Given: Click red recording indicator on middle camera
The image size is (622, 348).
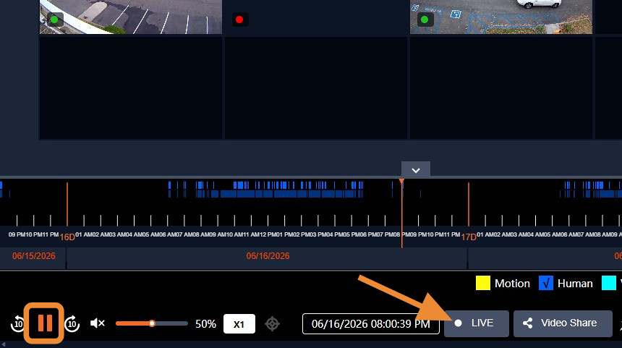Looking at the screenshot, I should point(239,20).
